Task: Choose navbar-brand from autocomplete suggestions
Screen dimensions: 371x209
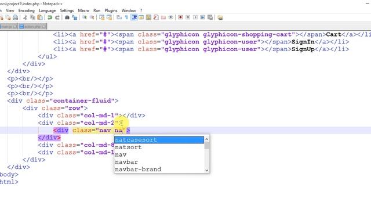Action: pos(159,169)
